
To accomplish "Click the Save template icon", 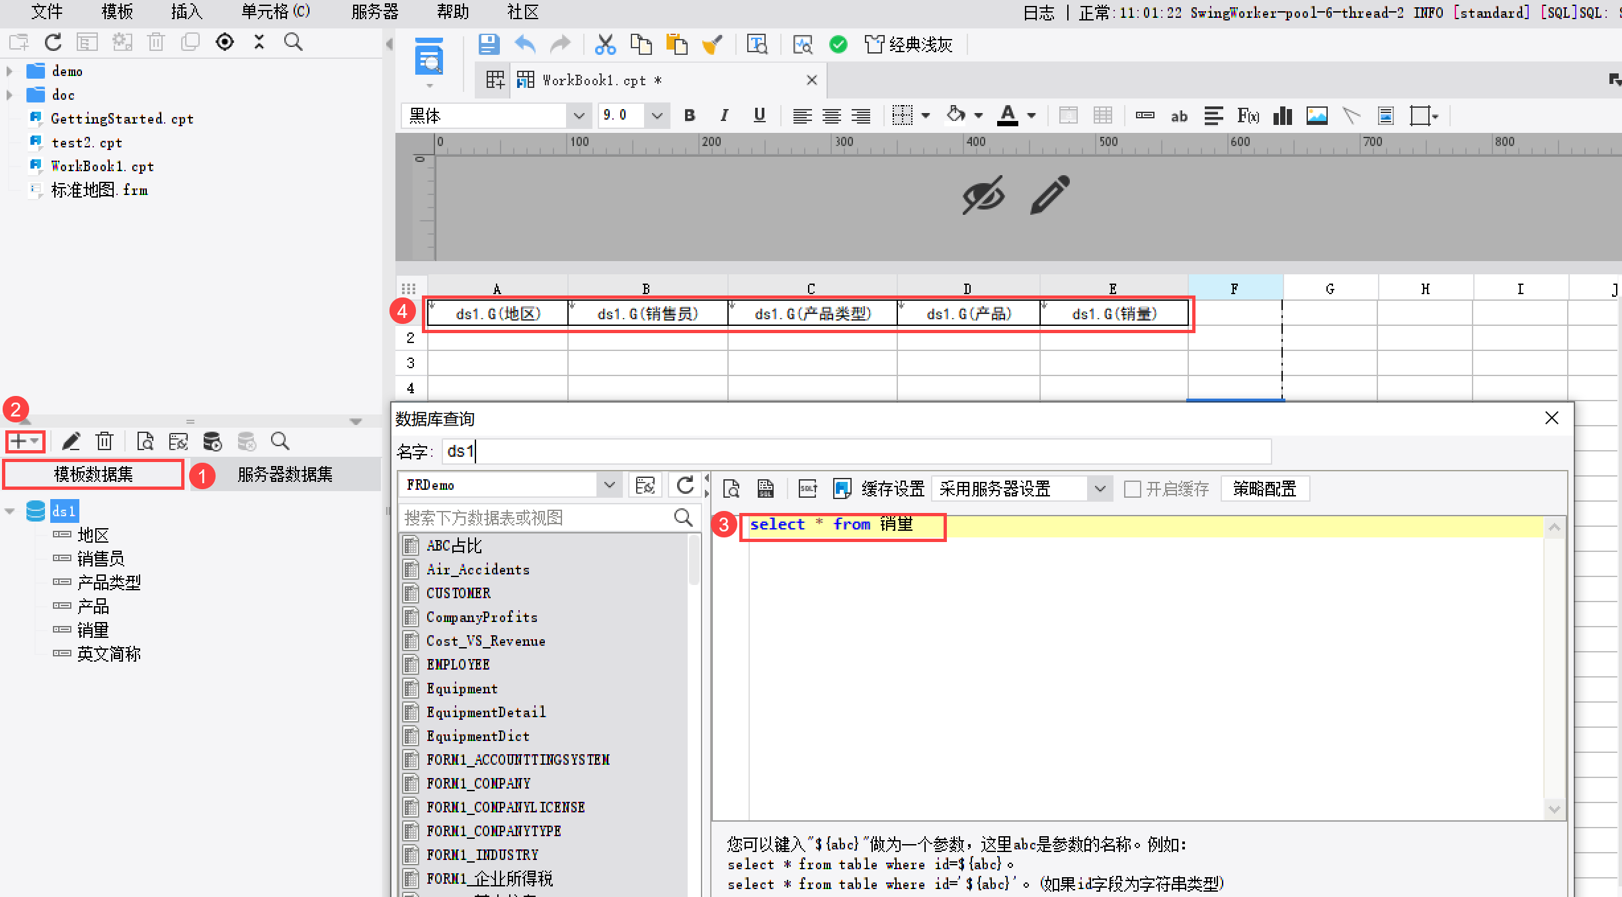I will point(489,44).
